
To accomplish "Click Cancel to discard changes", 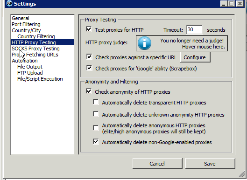I will tap(157, 164).
